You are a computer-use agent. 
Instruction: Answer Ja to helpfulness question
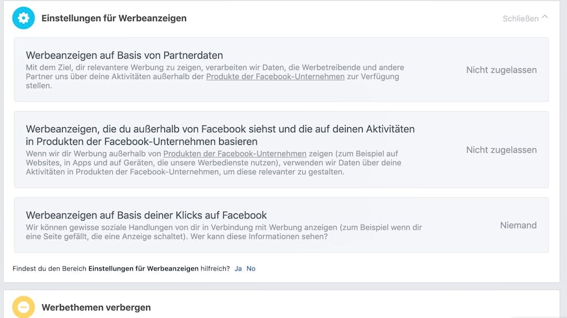click(x=238, y=268)
